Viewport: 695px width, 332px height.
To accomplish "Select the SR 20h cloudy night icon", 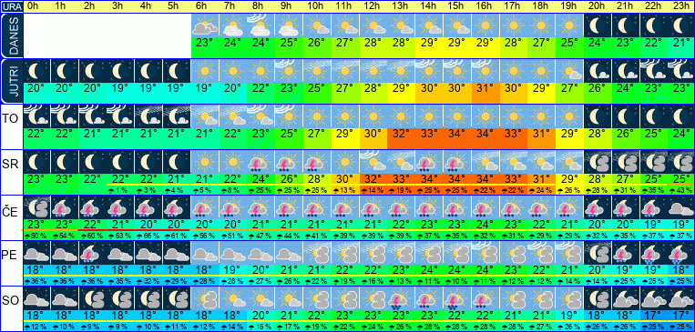I will [x=598, y=162].
